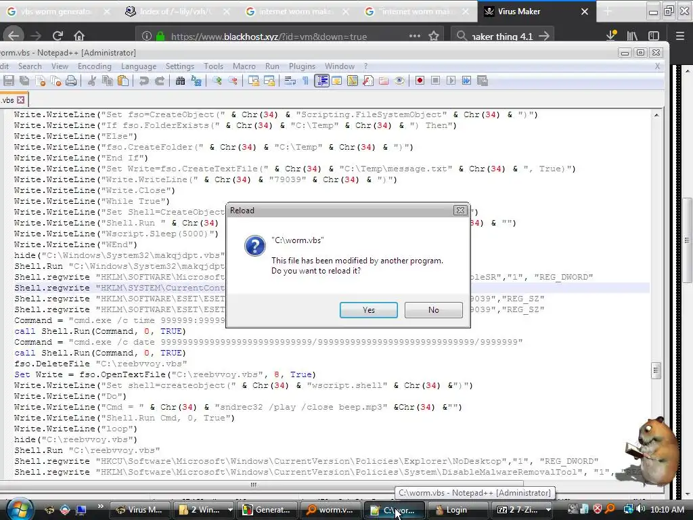
Task: Click the Zoom In magnifier icon
Action: point(217,81)
